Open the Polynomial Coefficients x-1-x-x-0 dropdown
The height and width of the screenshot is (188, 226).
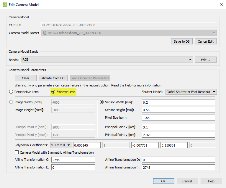[x=60, y=145]
